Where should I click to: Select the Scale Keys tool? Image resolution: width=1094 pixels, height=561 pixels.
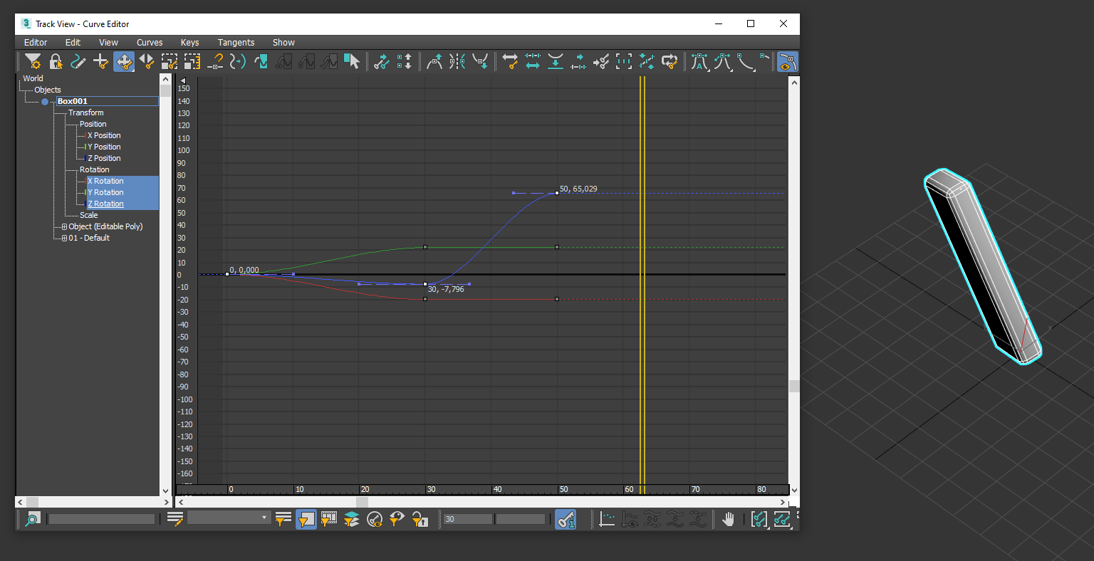(x=170, y=62)
